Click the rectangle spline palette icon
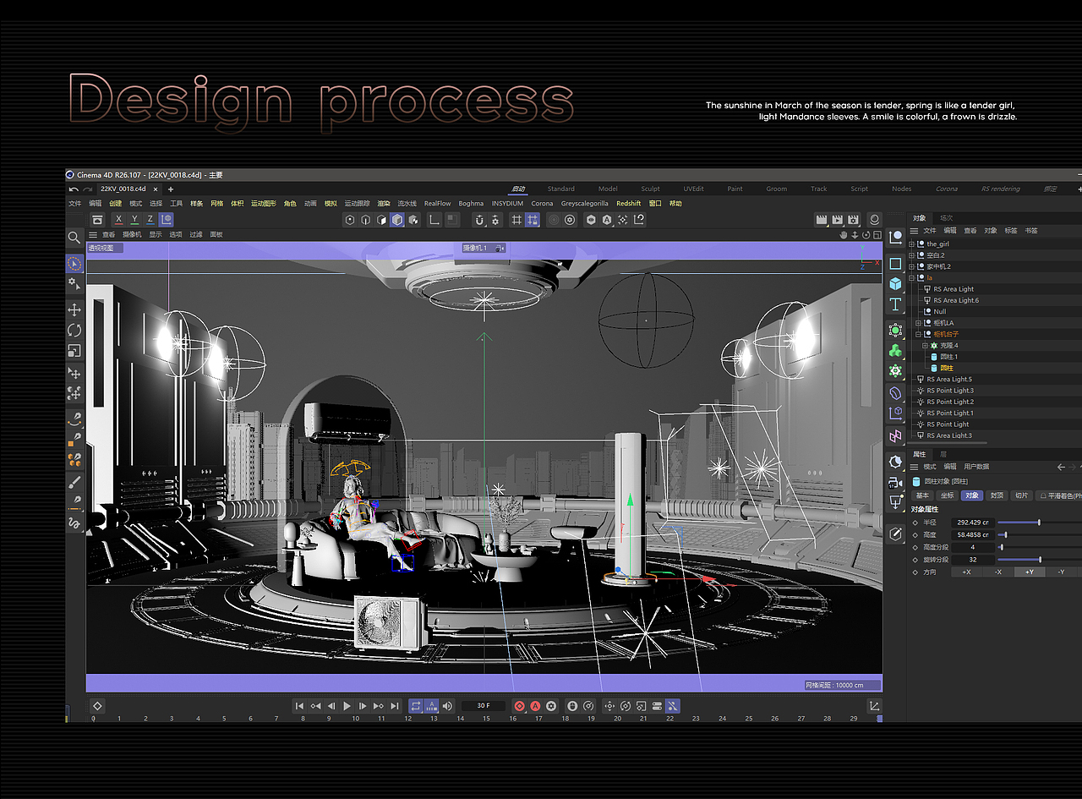The height and width of the screenshot is (799, 1082). (895, 263)
